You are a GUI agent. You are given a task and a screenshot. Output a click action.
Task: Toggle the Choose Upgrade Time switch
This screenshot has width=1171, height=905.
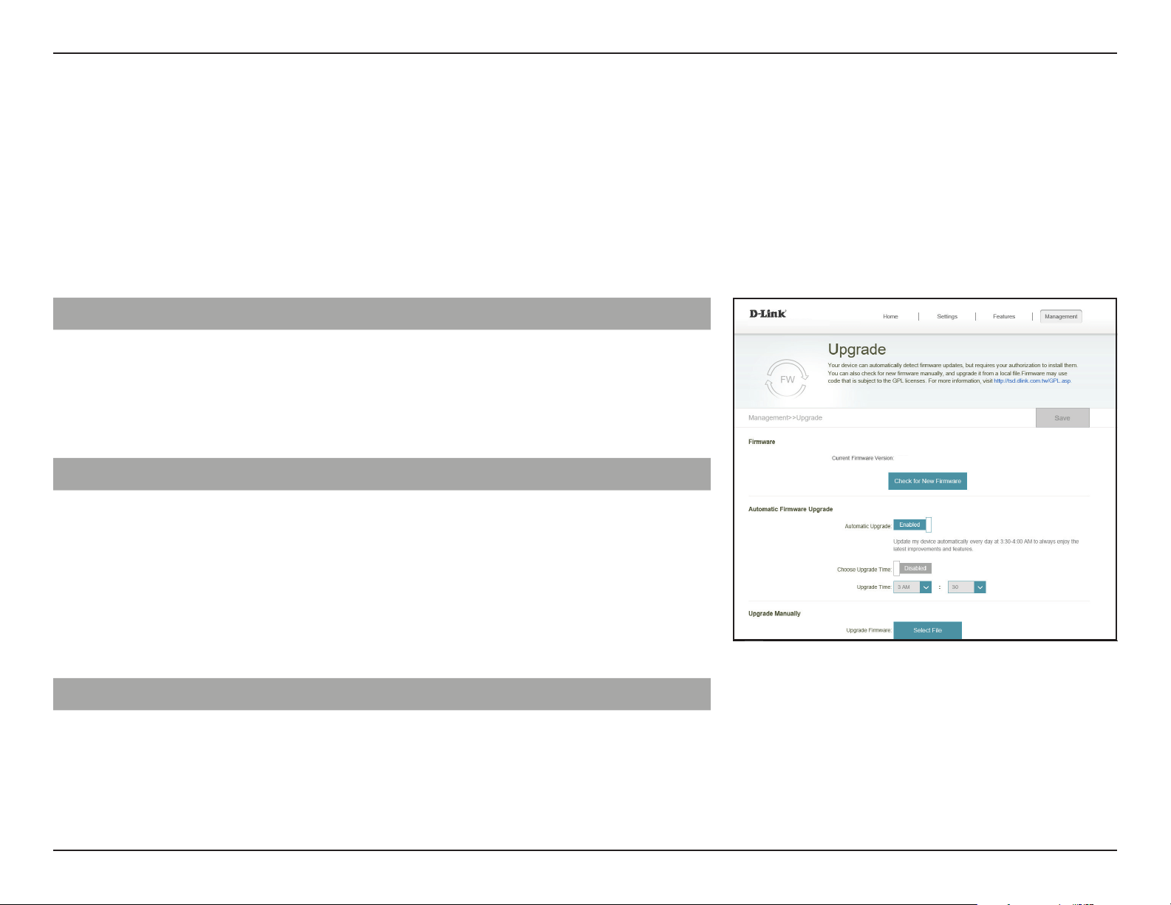click(912, 568)
